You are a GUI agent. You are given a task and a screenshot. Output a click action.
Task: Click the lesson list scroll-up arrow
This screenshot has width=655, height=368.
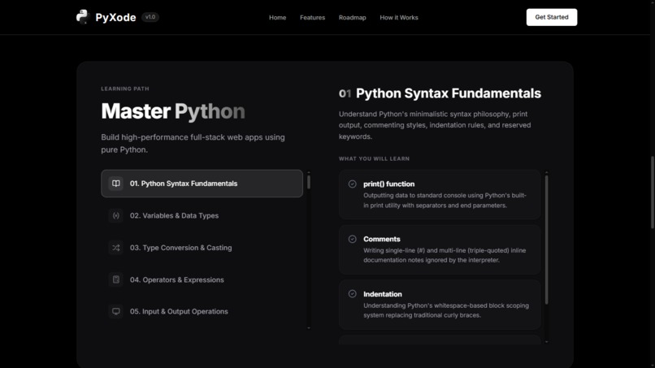coord(309,172)
